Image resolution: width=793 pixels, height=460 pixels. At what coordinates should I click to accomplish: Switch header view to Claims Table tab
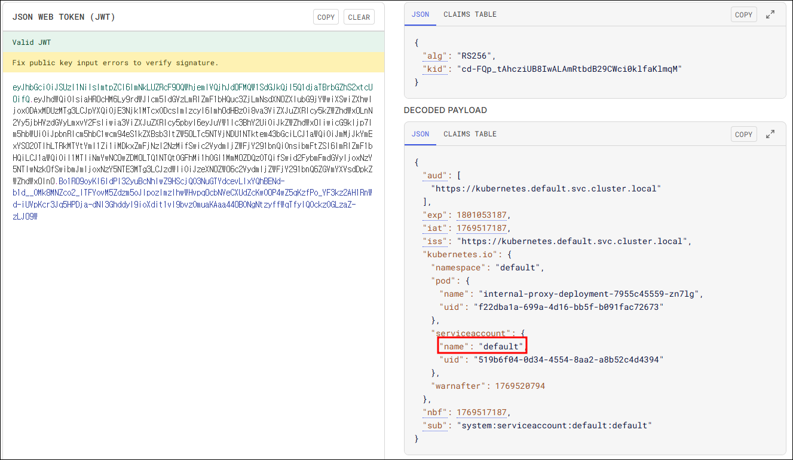[470, 14]
